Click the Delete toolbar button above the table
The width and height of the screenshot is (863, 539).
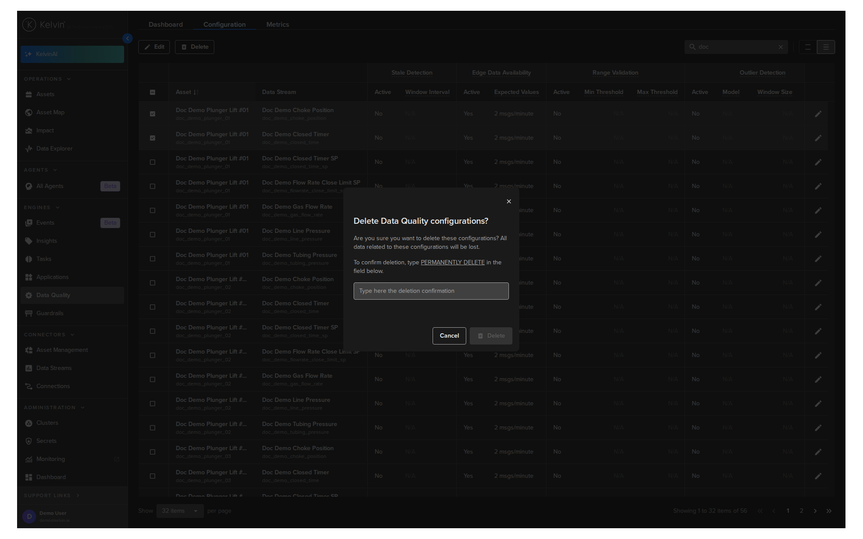coord(195,47)
